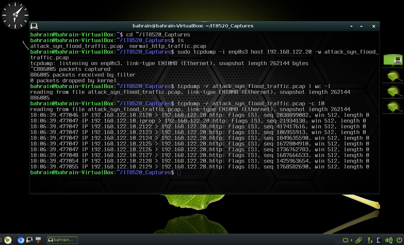
Task: Click the green screen icon in the tray
Action: [x=345, y=240]
